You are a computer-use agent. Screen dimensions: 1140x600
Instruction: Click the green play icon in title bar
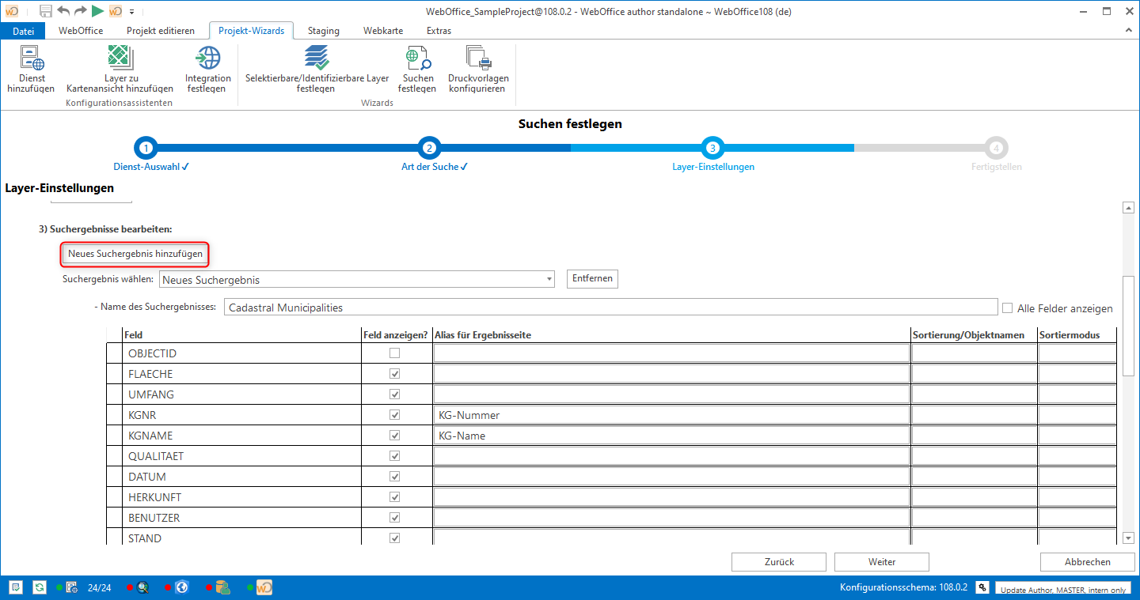97,11
